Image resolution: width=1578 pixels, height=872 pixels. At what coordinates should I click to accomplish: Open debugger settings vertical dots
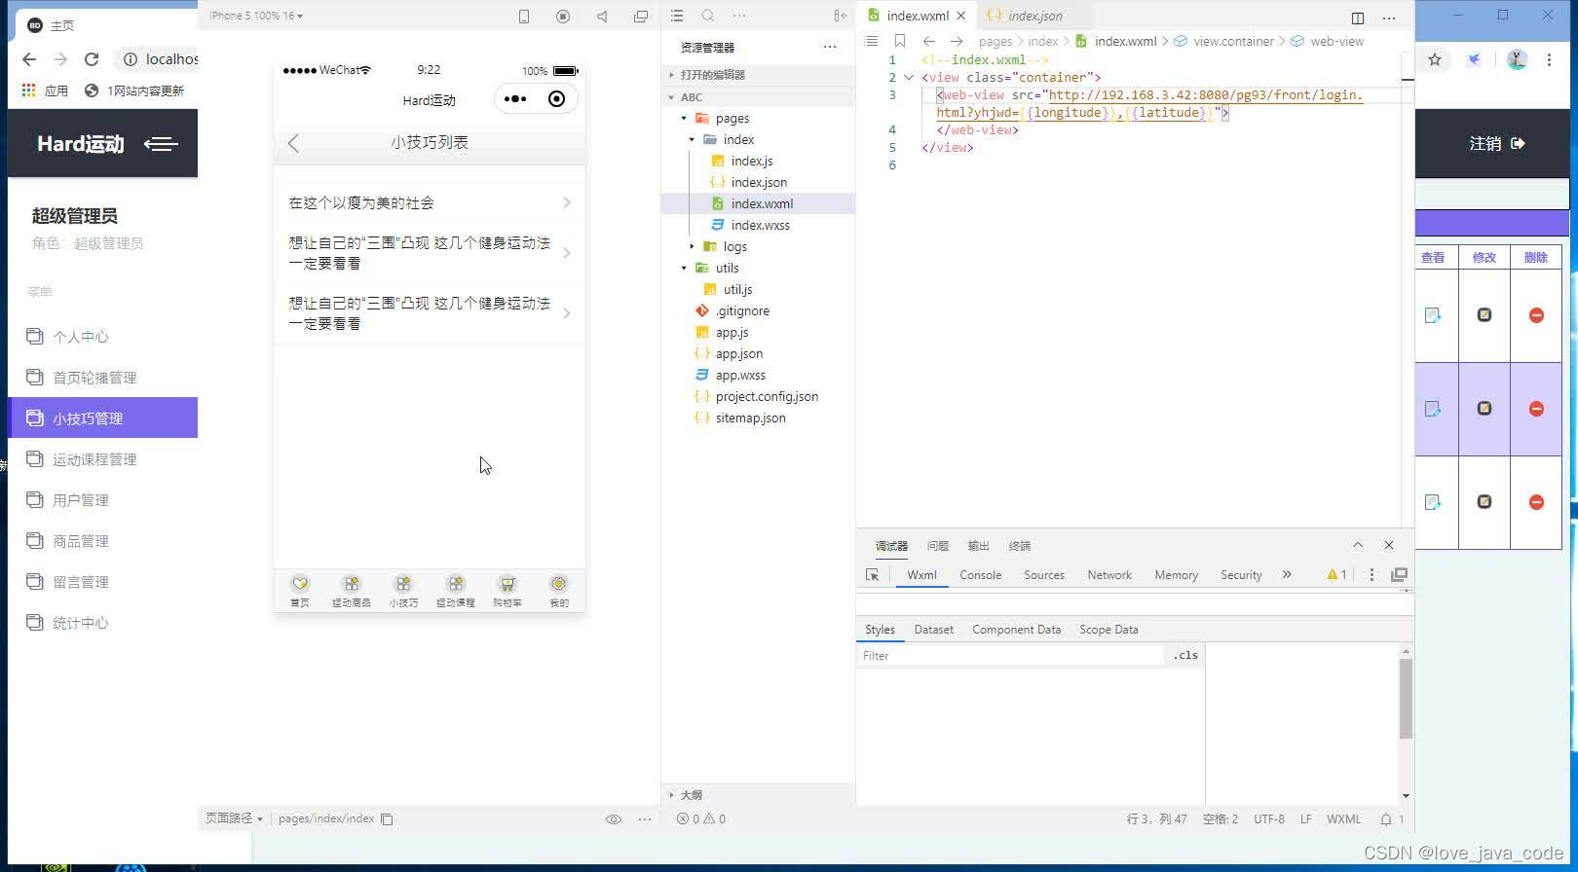[x=1371, y=575]
